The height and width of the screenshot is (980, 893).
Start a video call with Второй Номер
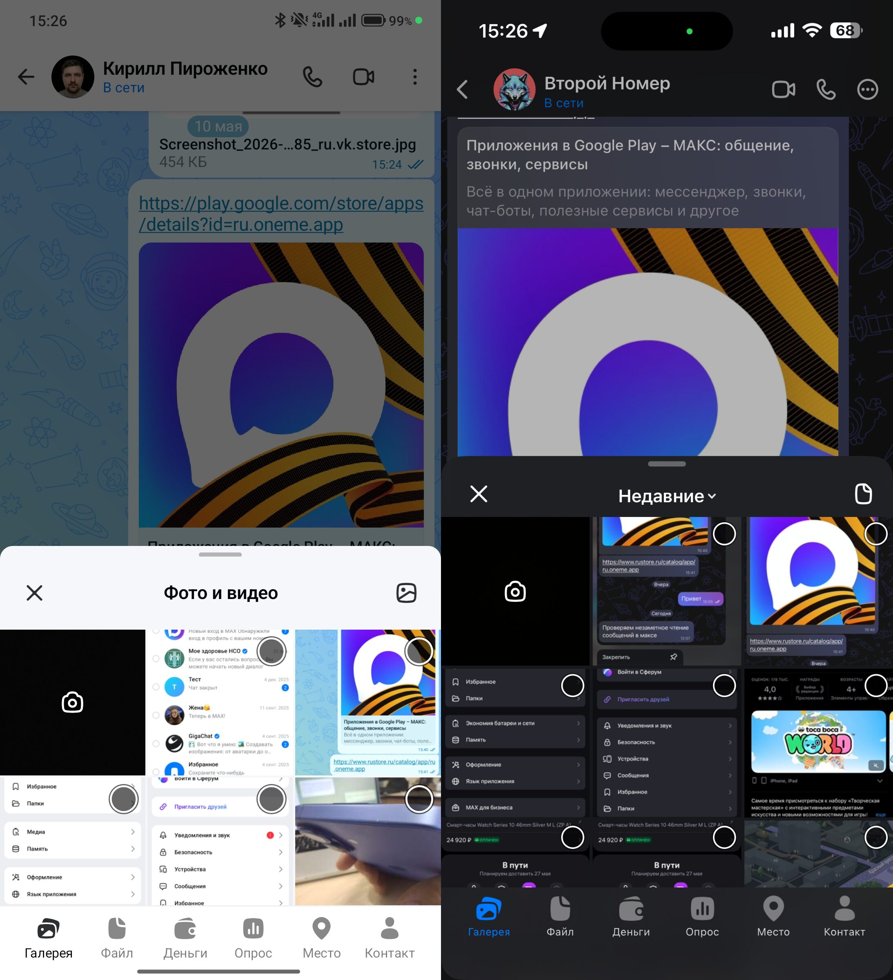(x=784, y=89)
